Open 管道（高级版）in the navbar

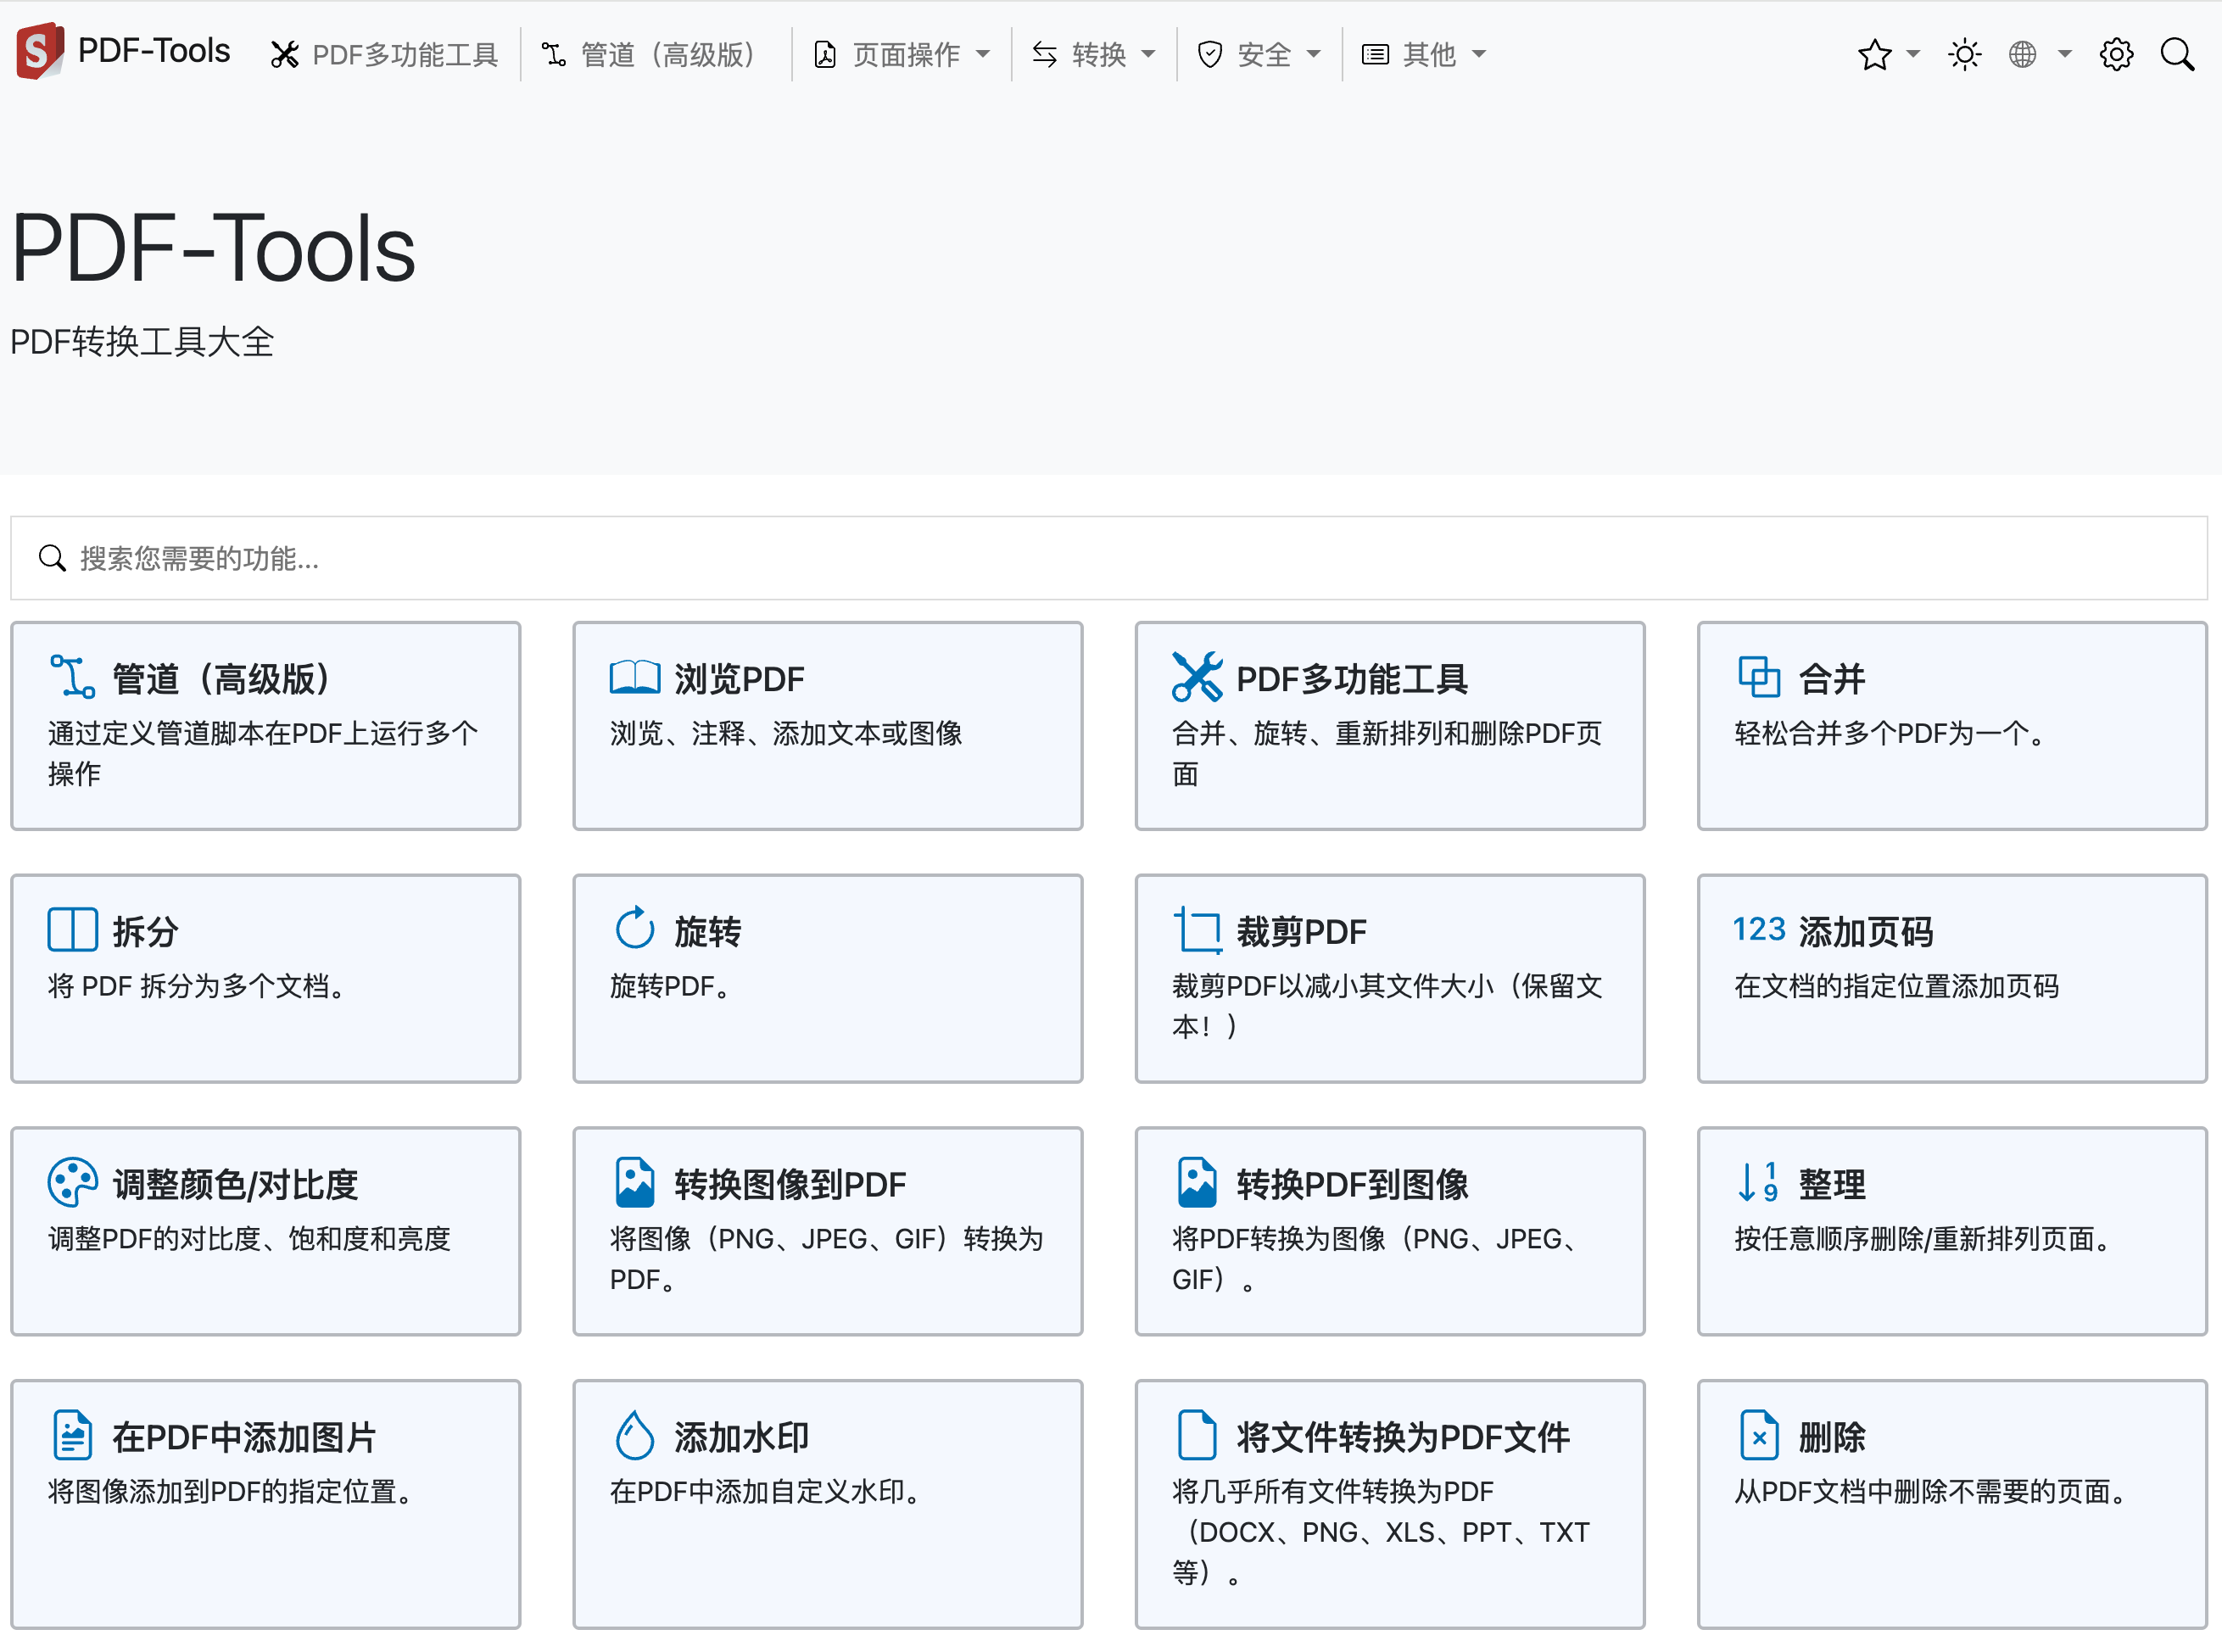[654, 54]
